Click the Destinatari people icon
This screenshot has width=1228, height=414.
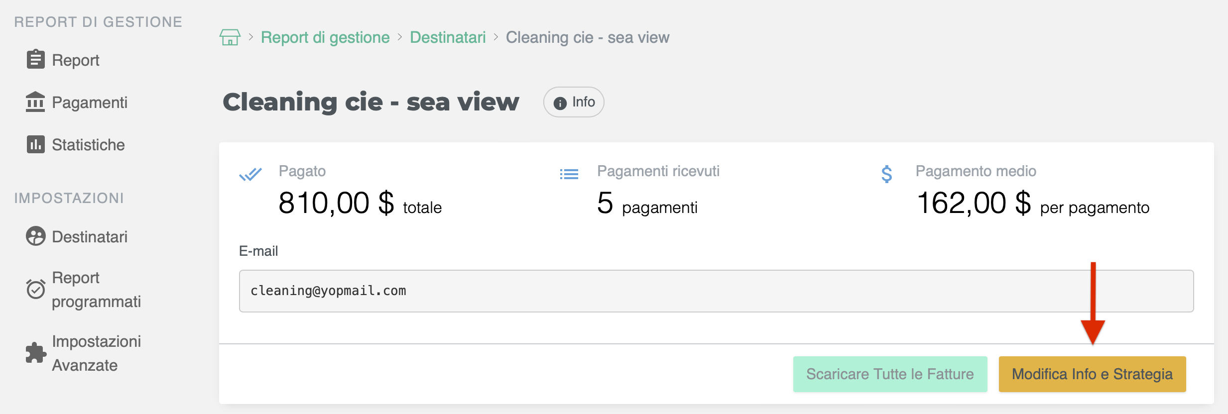click(x=35, y=236)
